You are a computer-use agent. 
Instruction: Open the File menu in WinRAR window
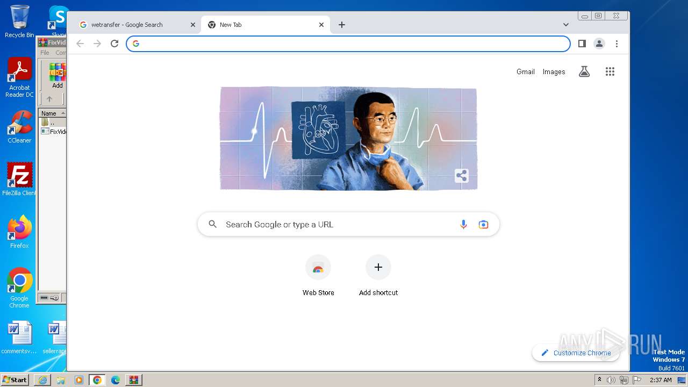45,53
